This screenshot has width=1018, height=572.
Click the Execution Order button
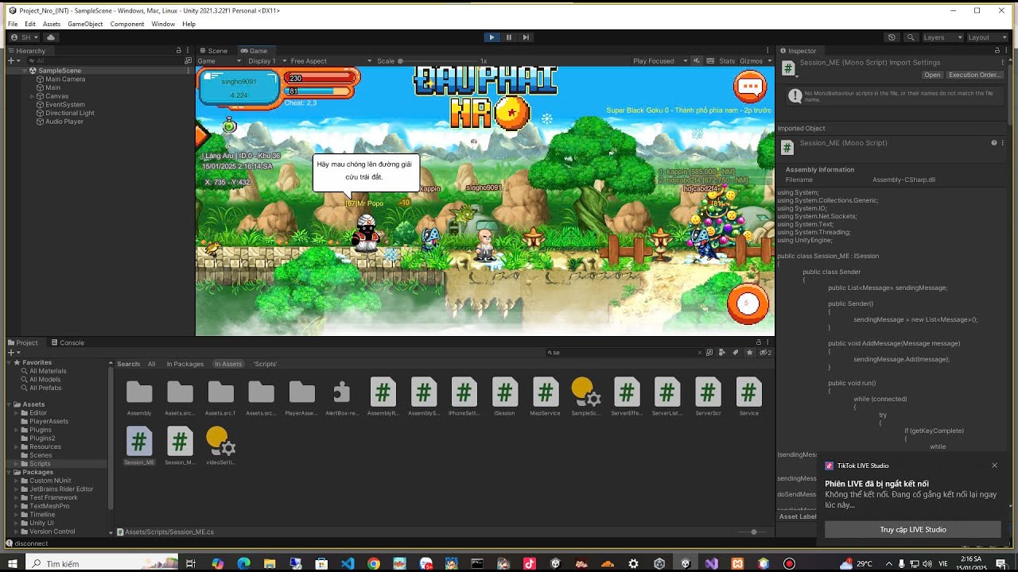click(x=974, y=75)
